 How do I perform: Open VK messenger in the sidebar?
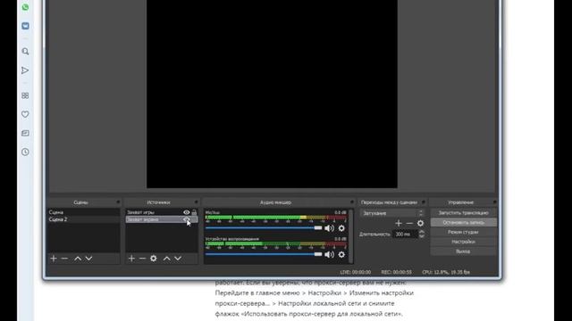click(x=25, y=26)
